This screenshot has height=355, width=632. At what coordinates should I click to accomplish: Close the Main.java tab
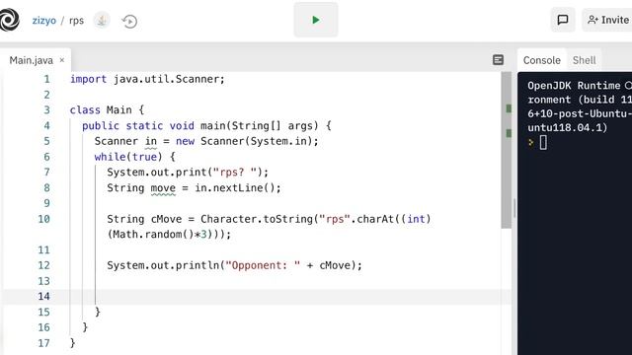61,60
